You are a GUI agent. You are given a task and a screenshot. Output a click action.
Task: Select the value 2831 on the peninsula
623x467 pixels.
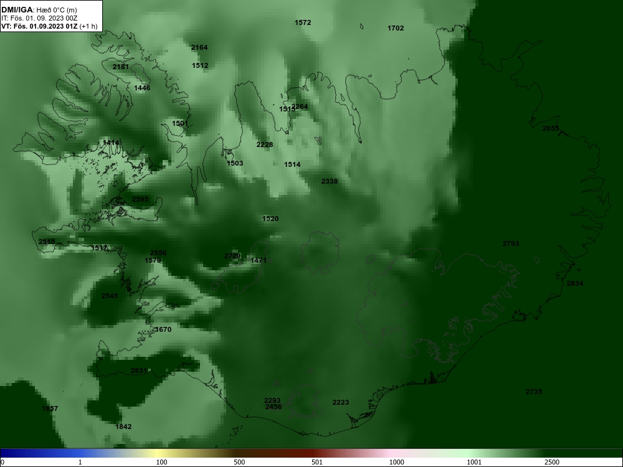pos(139,371)
